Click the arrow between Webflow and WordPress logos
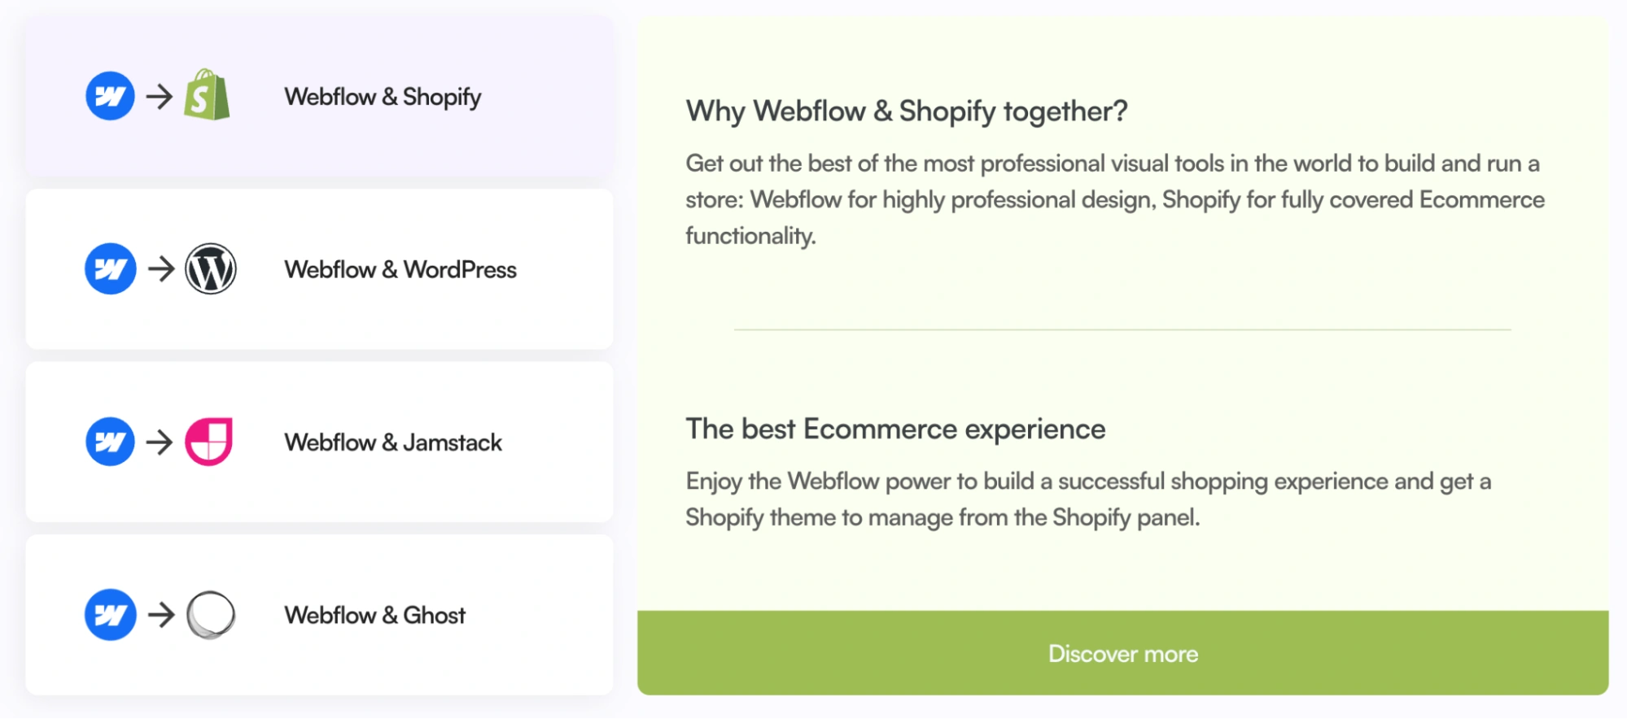This screenshot has height=719, width=1627. [x=161, y=268]
